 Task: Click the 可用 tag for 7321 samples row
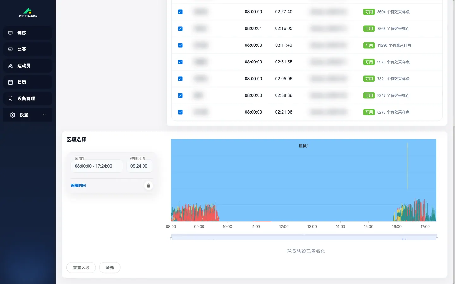[369, 79]
